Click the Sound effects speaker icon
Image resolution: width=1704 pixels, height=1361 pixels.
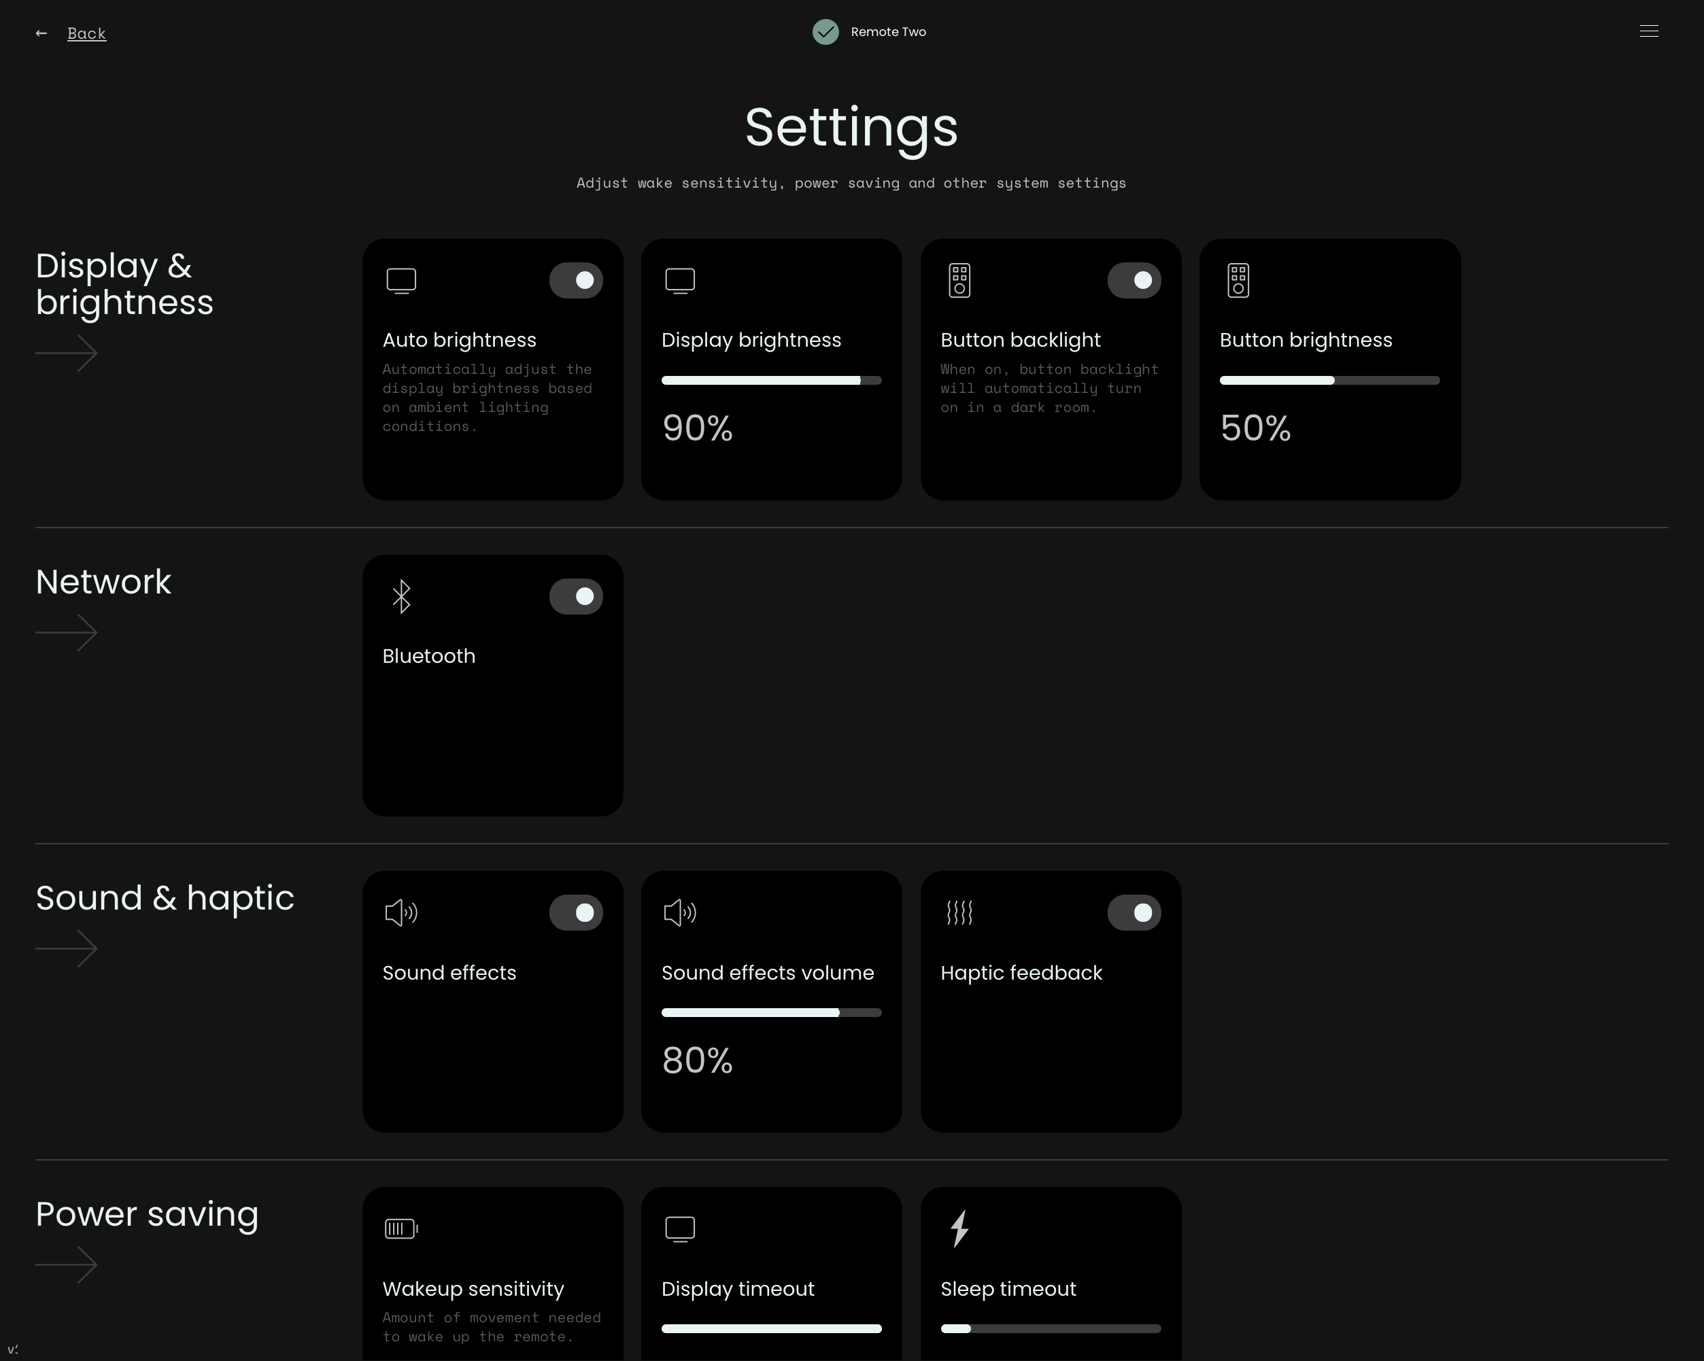401,912
